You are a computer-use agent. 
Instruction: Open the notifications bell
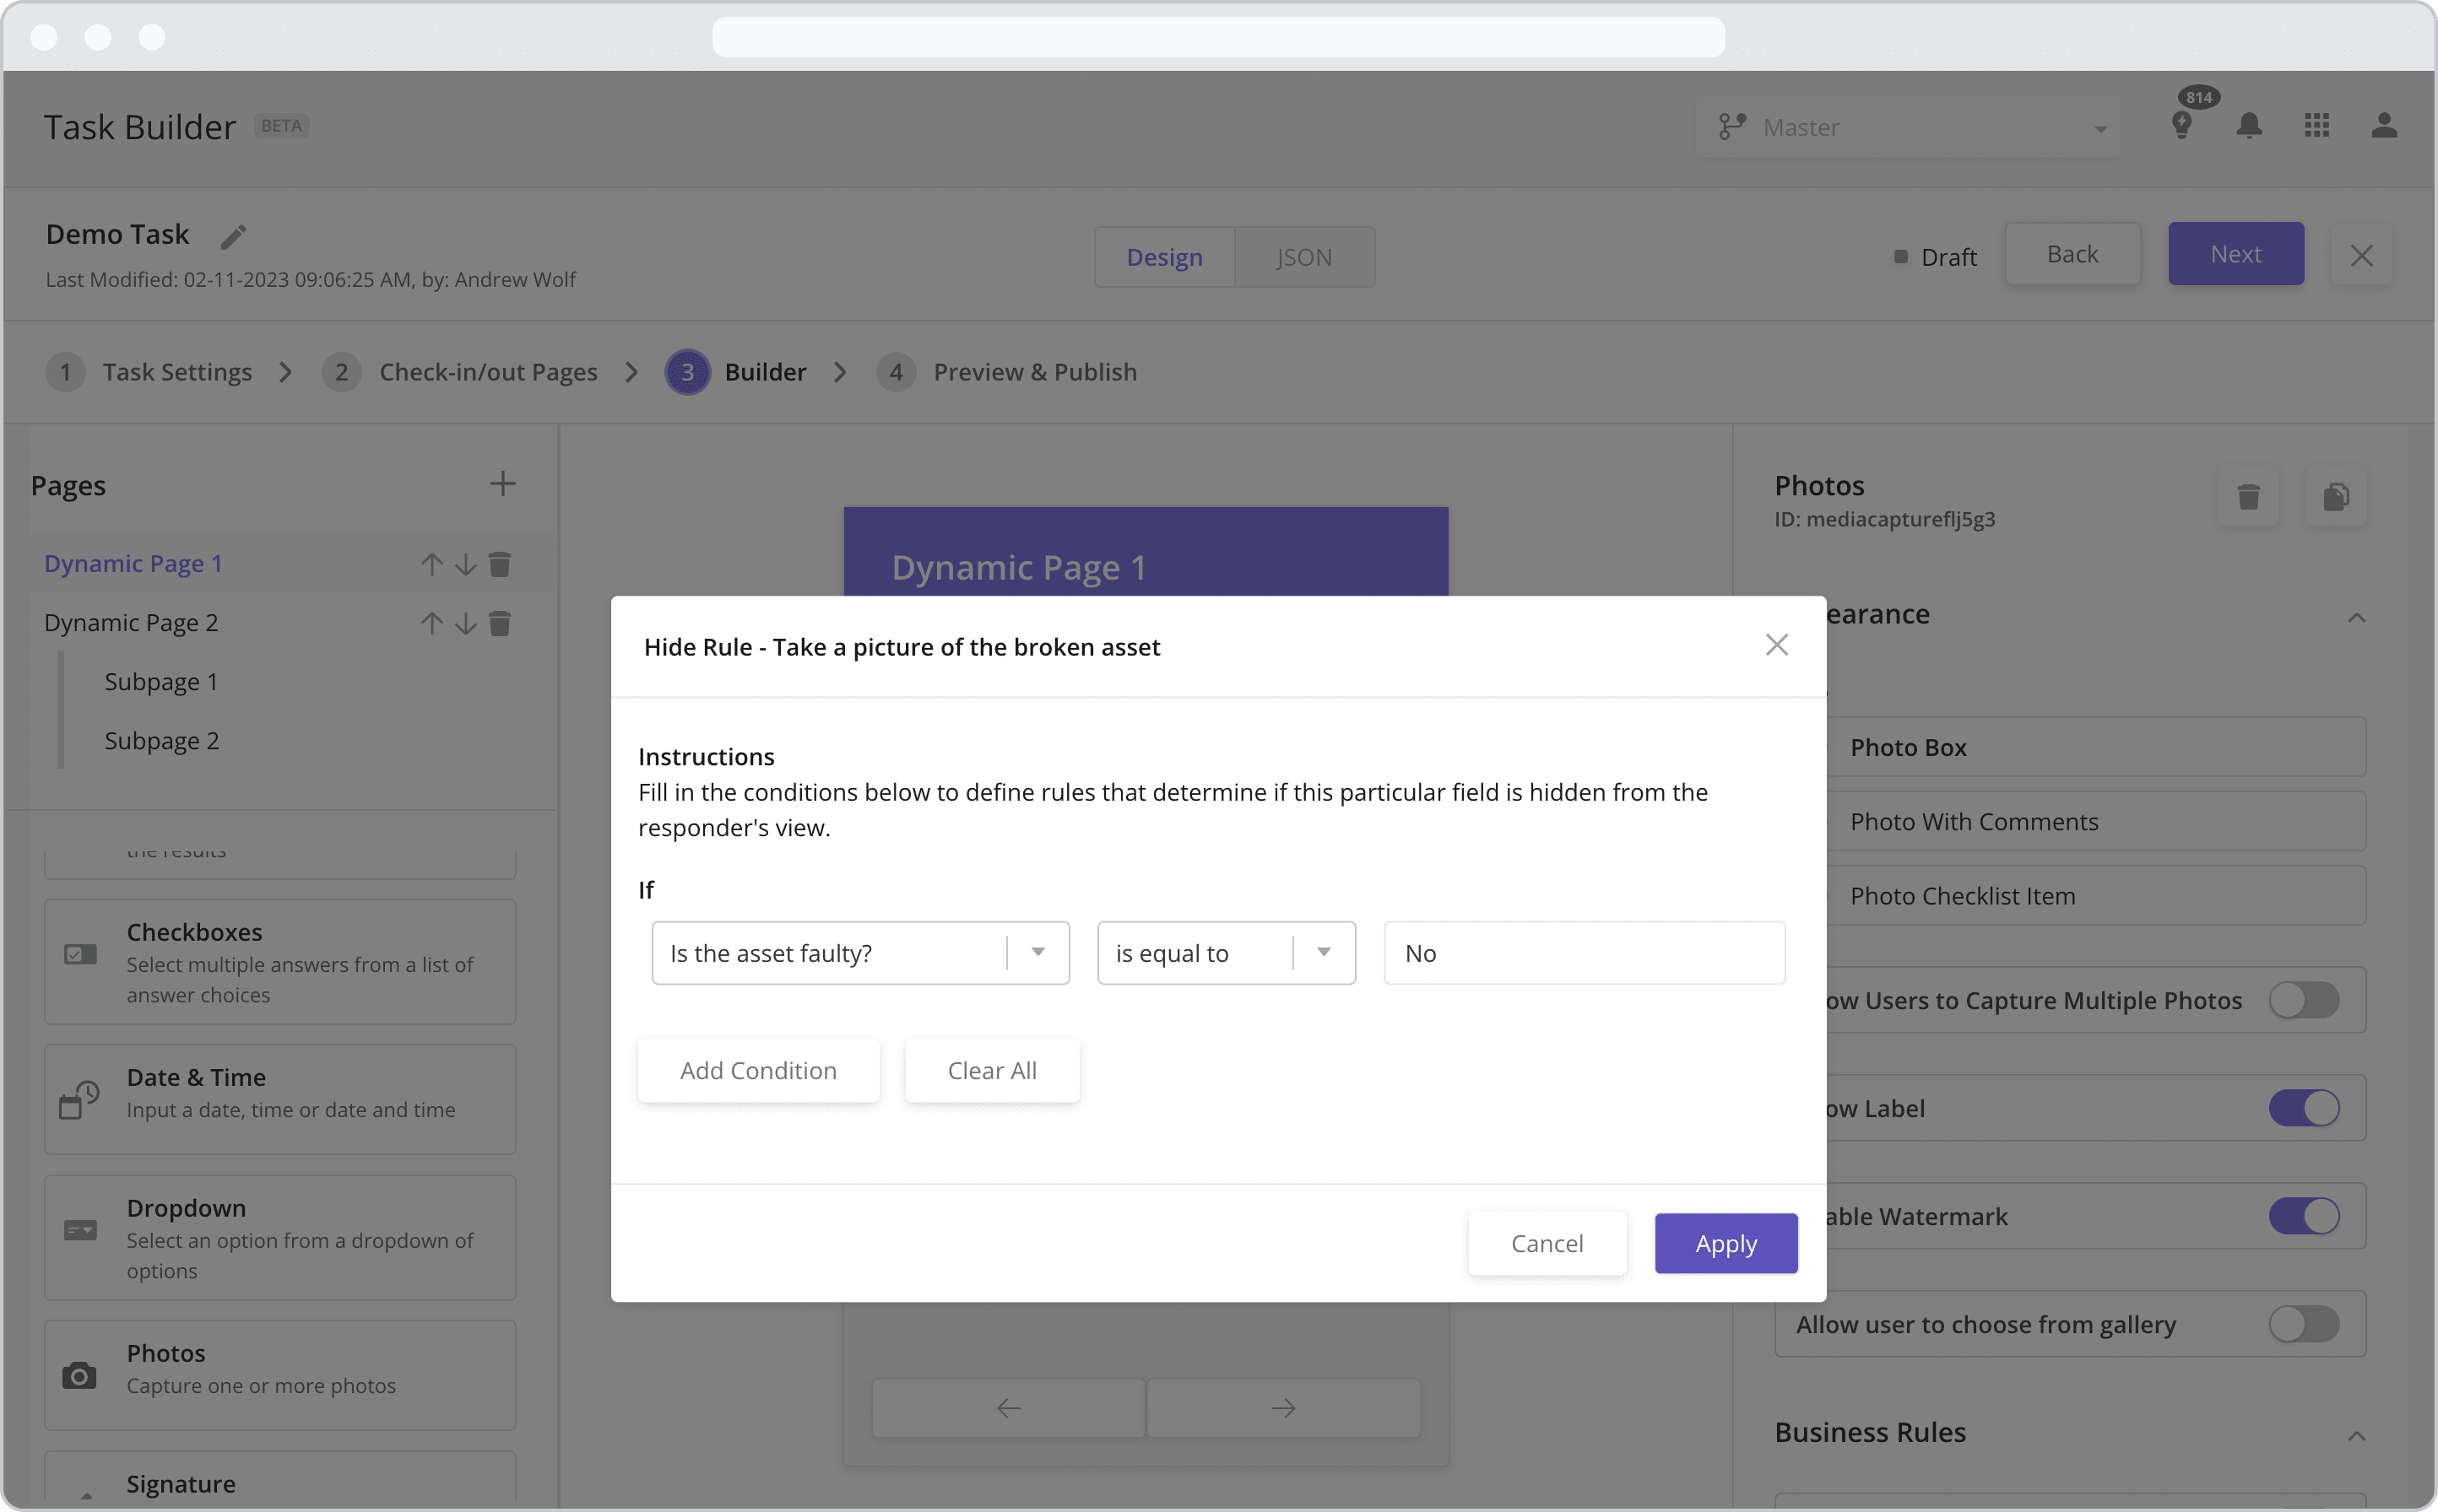tap(2249, 126)
